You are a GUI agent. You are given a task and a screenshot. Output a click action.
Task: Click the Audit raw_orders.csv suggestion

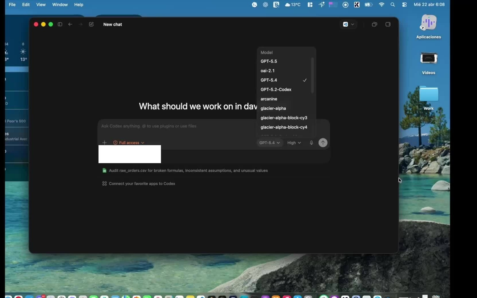coord(188,171)
